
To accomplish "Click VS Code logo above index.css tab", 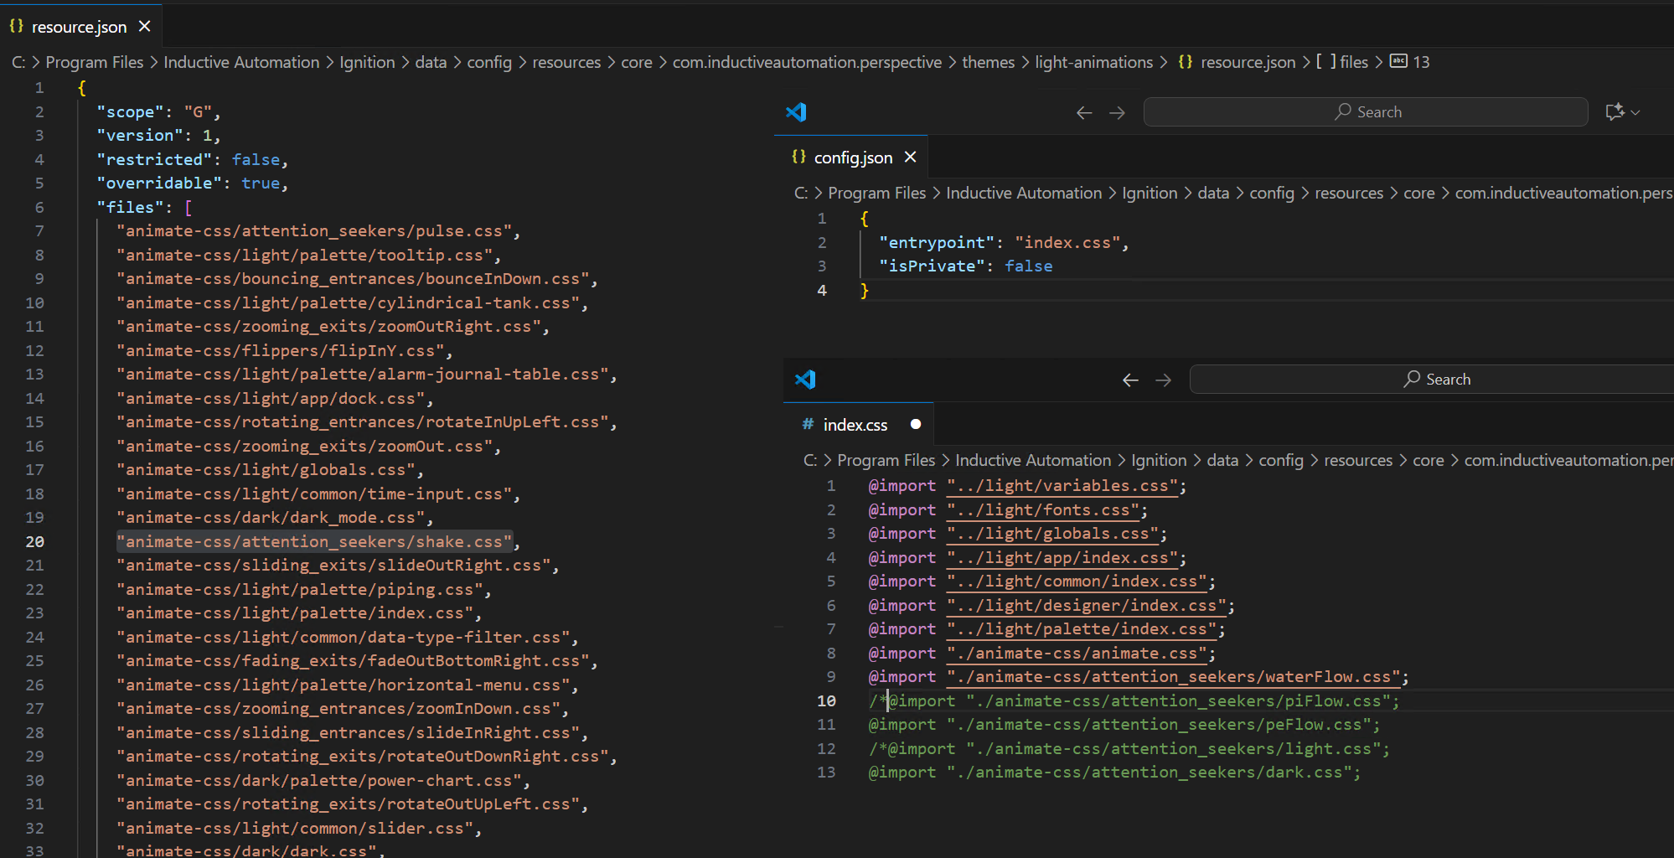I will 805,380.
